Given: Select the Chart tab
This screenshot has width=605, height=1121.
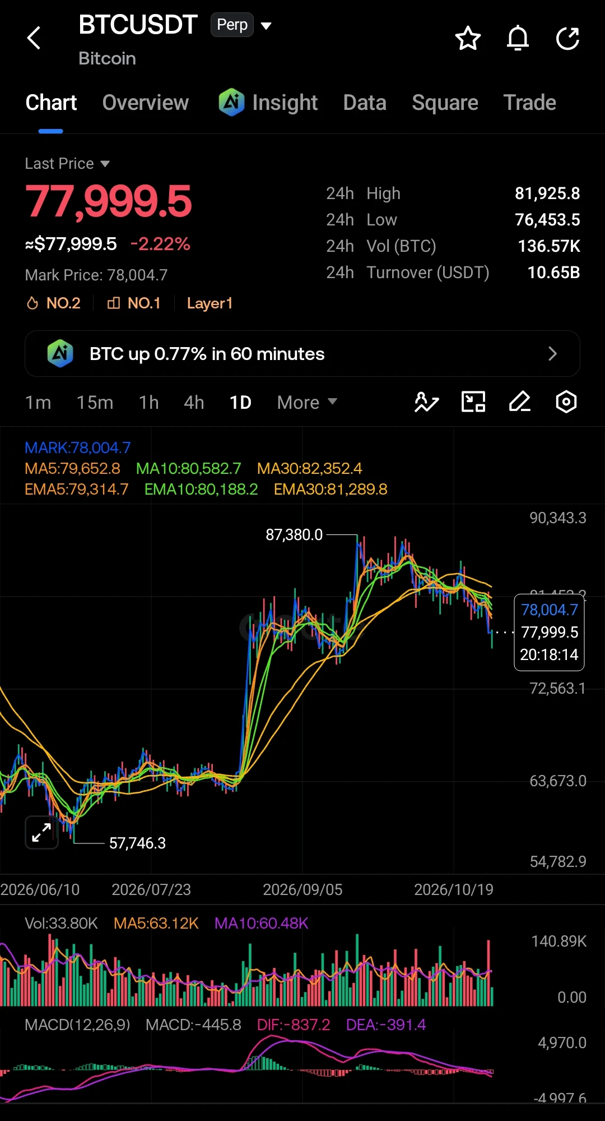Looking at the screenshot, I should tap(51, 103).
